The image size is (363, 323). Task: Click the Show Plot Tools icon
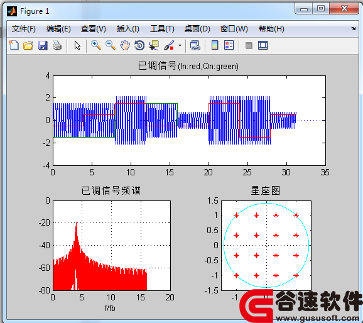(263, 45)
